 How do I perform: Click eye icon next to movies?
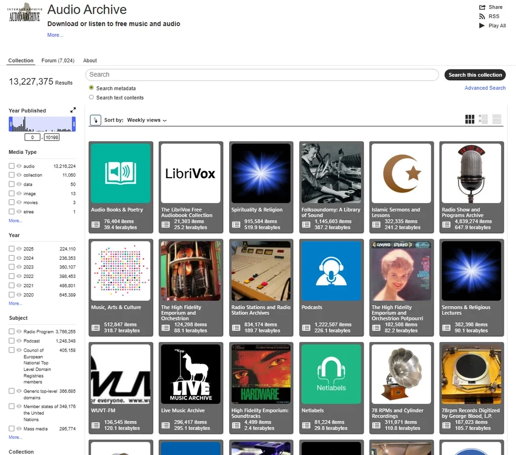[x=19, y=202]
